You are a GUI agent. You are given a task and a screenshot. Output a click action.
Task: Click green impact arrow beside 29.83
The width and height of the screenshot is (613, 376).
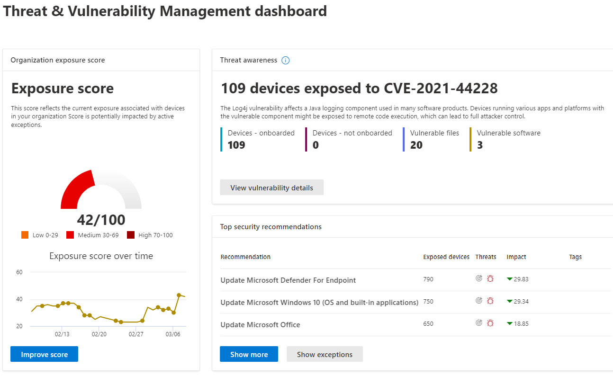coord(509,279)
